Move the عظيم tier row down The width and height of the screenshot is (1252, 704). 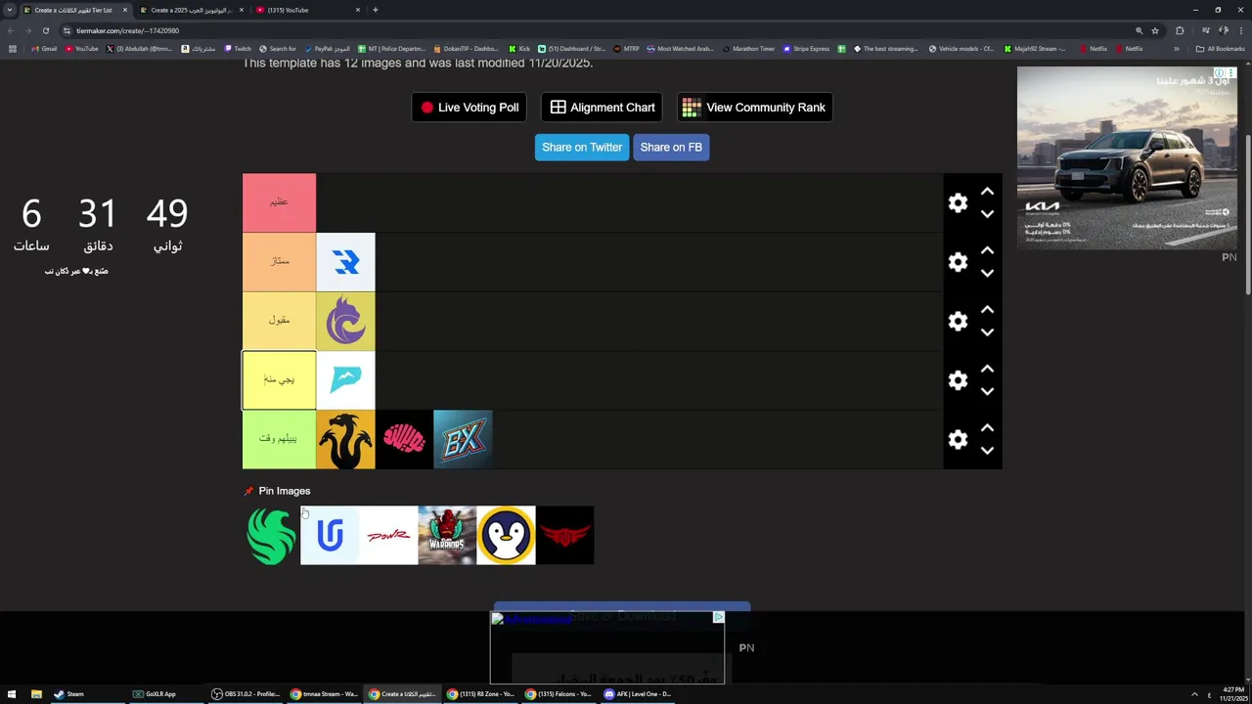987,214
